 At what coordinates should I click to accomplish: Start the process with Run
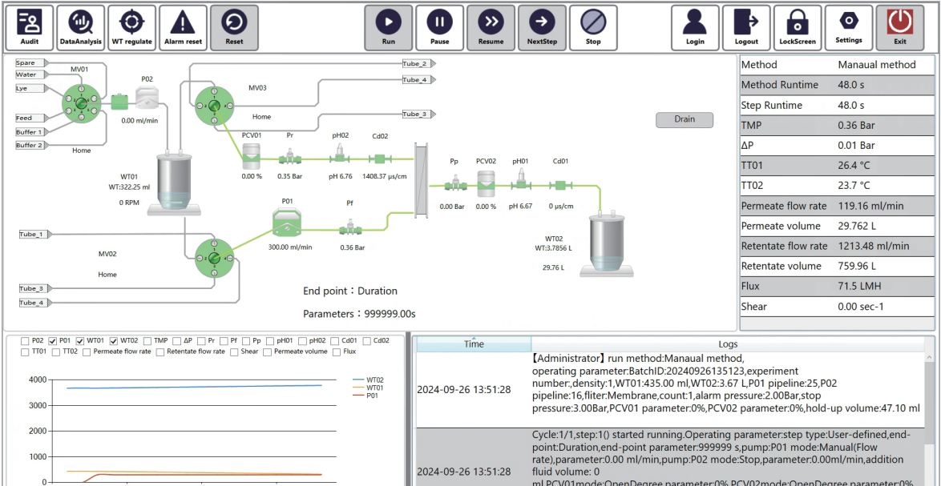[389, 27]
